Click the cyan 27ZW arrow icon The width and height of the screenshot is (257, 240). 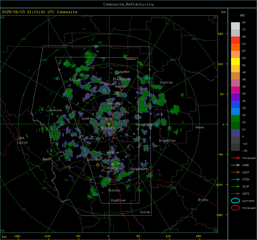(x=235, y=179)
